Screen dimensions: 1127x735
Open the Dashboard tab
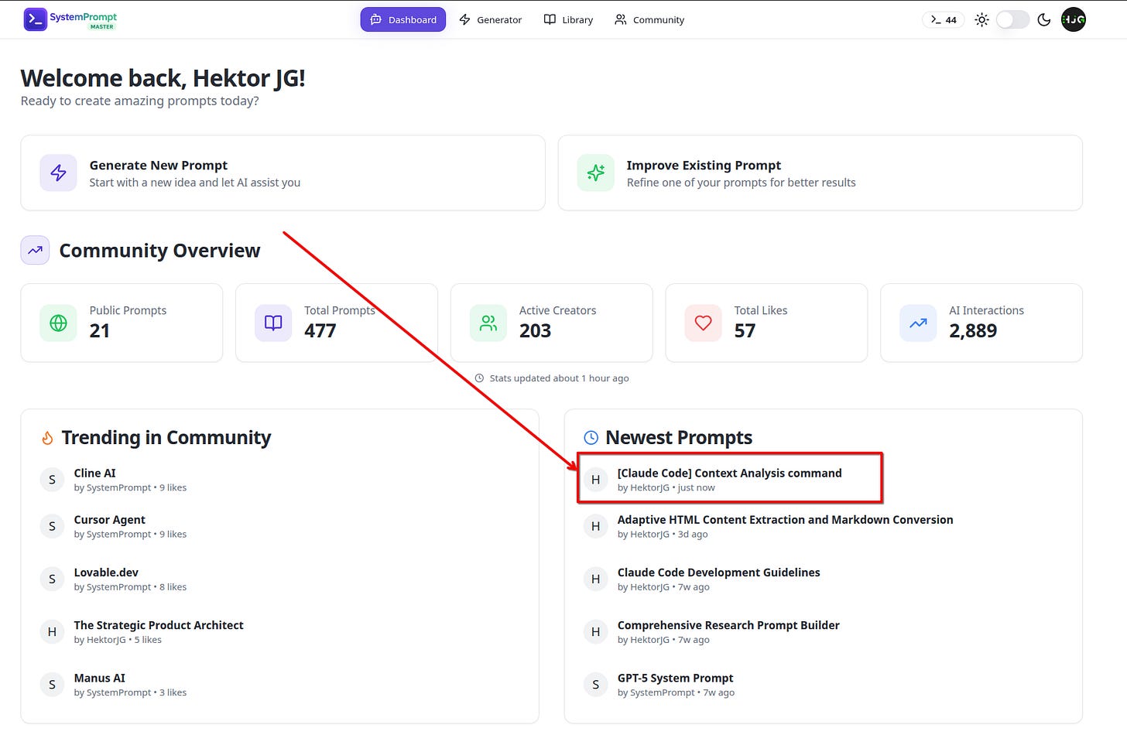[x=403, y=19]
